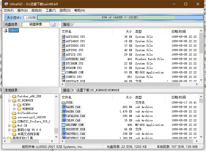Click local tree scroll-up arrow

pos(56,96)
